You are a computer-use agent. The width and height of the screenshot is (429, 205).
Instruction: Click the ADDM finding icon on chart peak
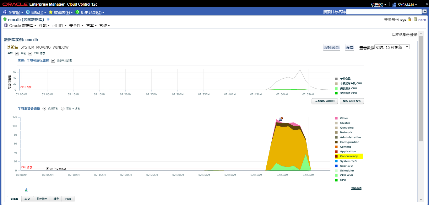(281, 119)
